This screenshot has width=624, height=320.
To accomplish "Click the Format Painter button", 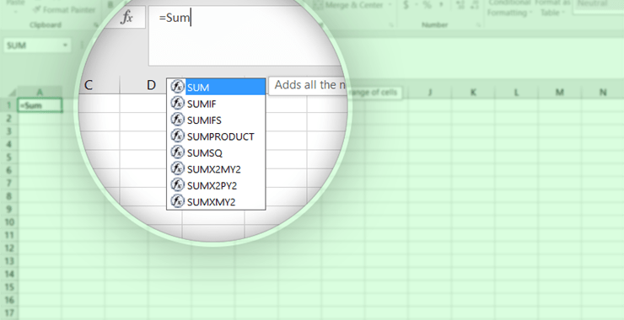I will (64, 9).
